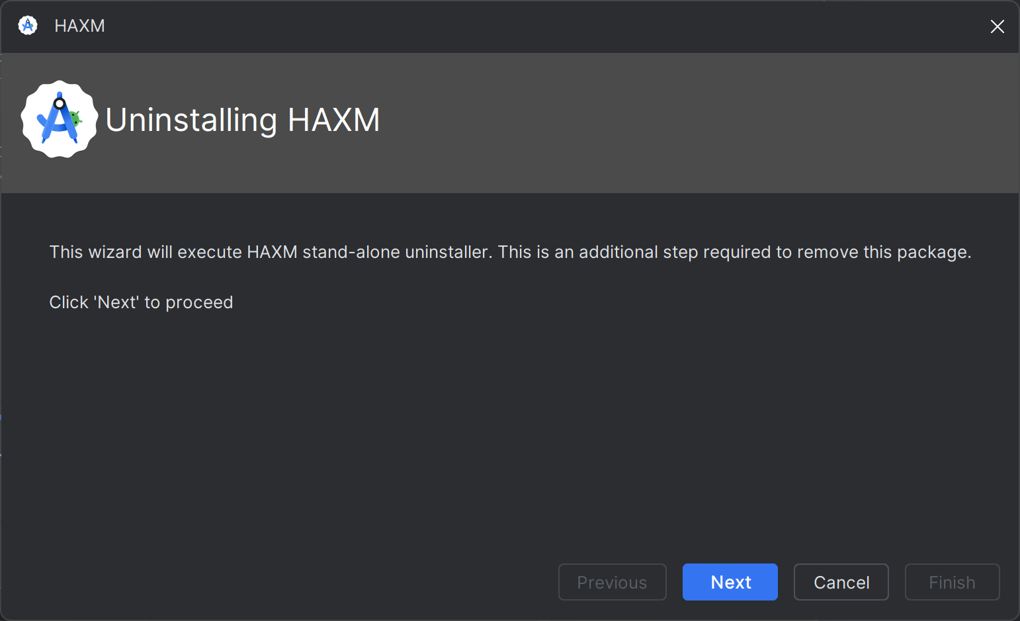This screenshot has width=1020, height=621.
Task: Click empty title bar area beside HAXM
Action: point(529,26)
